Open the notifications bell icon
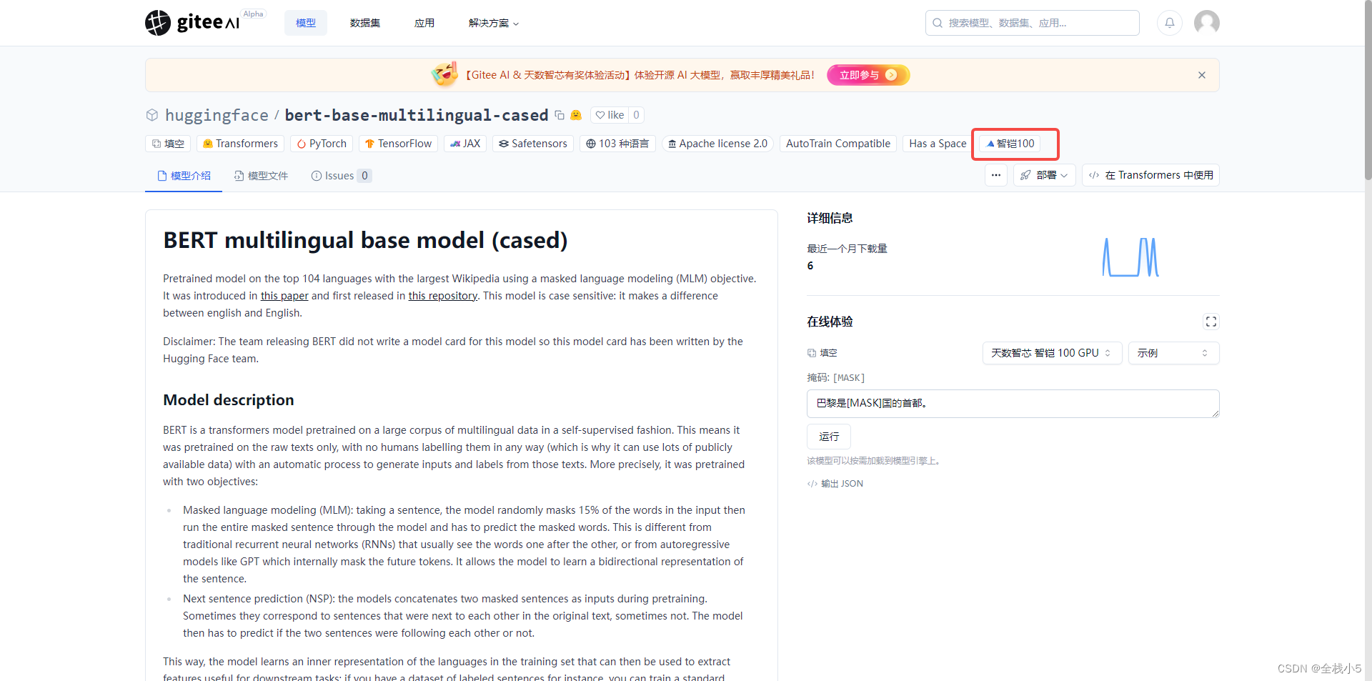The image size is (1372, 681). pos(1170,23)
